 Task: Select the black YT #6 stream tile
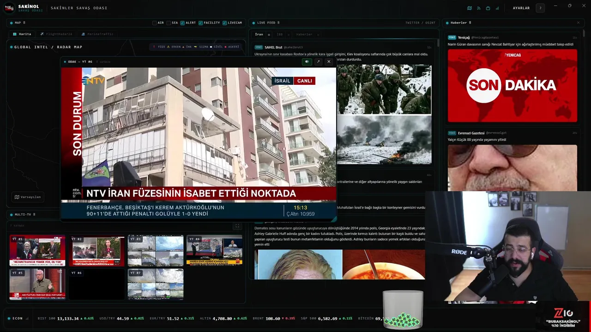point(96,284)
